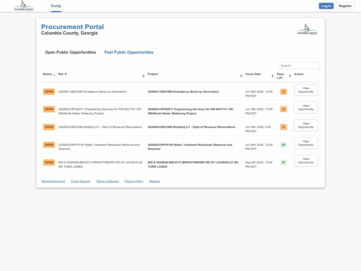Image resolution: width=361 pixels, height=271 pixels.
Task: Sort by Project column arrows
Action: [x=241, y=76]
